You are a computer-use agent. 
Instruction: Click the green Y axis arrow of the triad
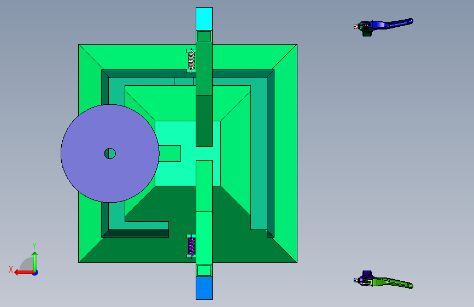click(35, 262)
